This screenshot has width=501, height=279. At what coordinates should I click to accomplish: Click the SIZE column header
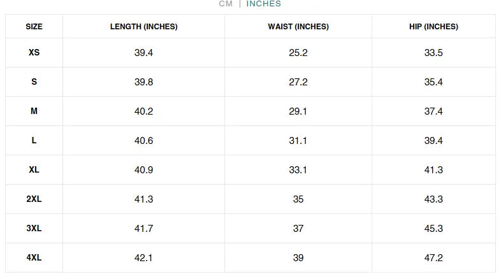[34, 27]
